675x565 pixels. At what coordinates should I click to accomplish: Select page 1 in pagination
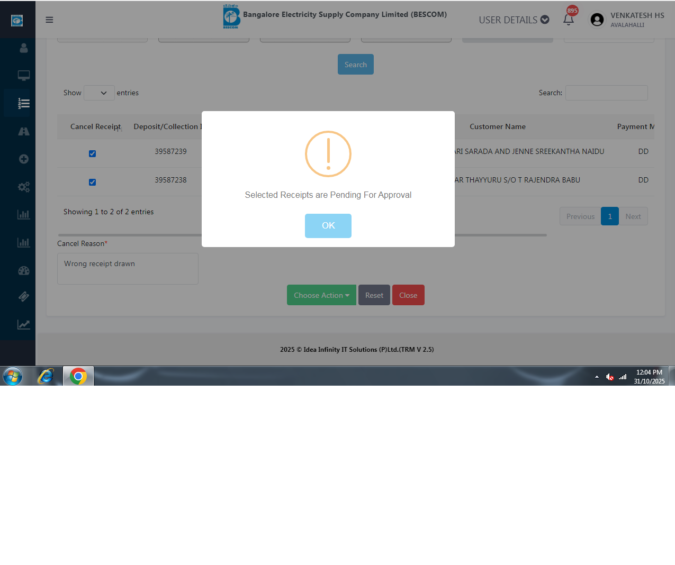610,216
